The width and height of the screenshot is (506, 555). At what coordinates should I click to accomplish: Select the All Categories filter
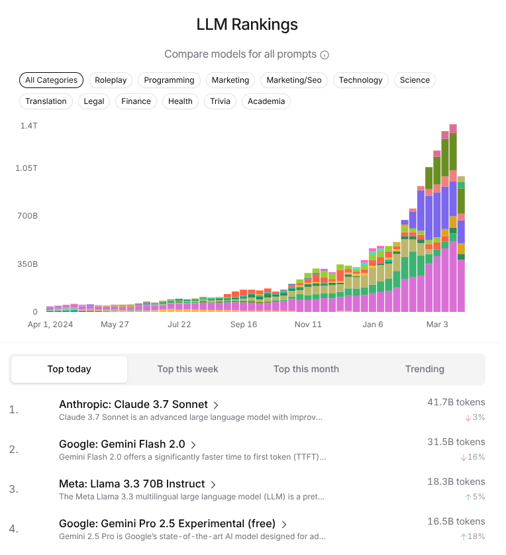(x=51, y=80)
